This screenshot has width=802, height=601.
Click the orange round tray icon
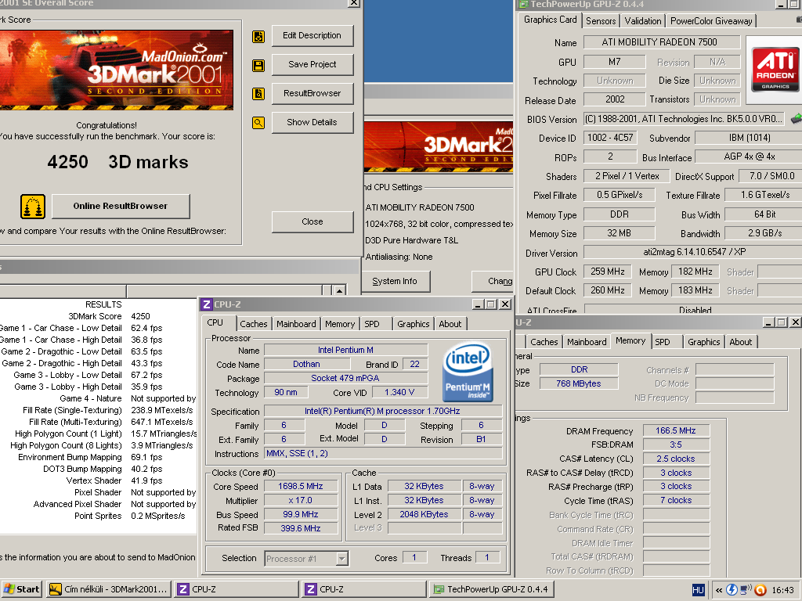[x=760, y=590]
